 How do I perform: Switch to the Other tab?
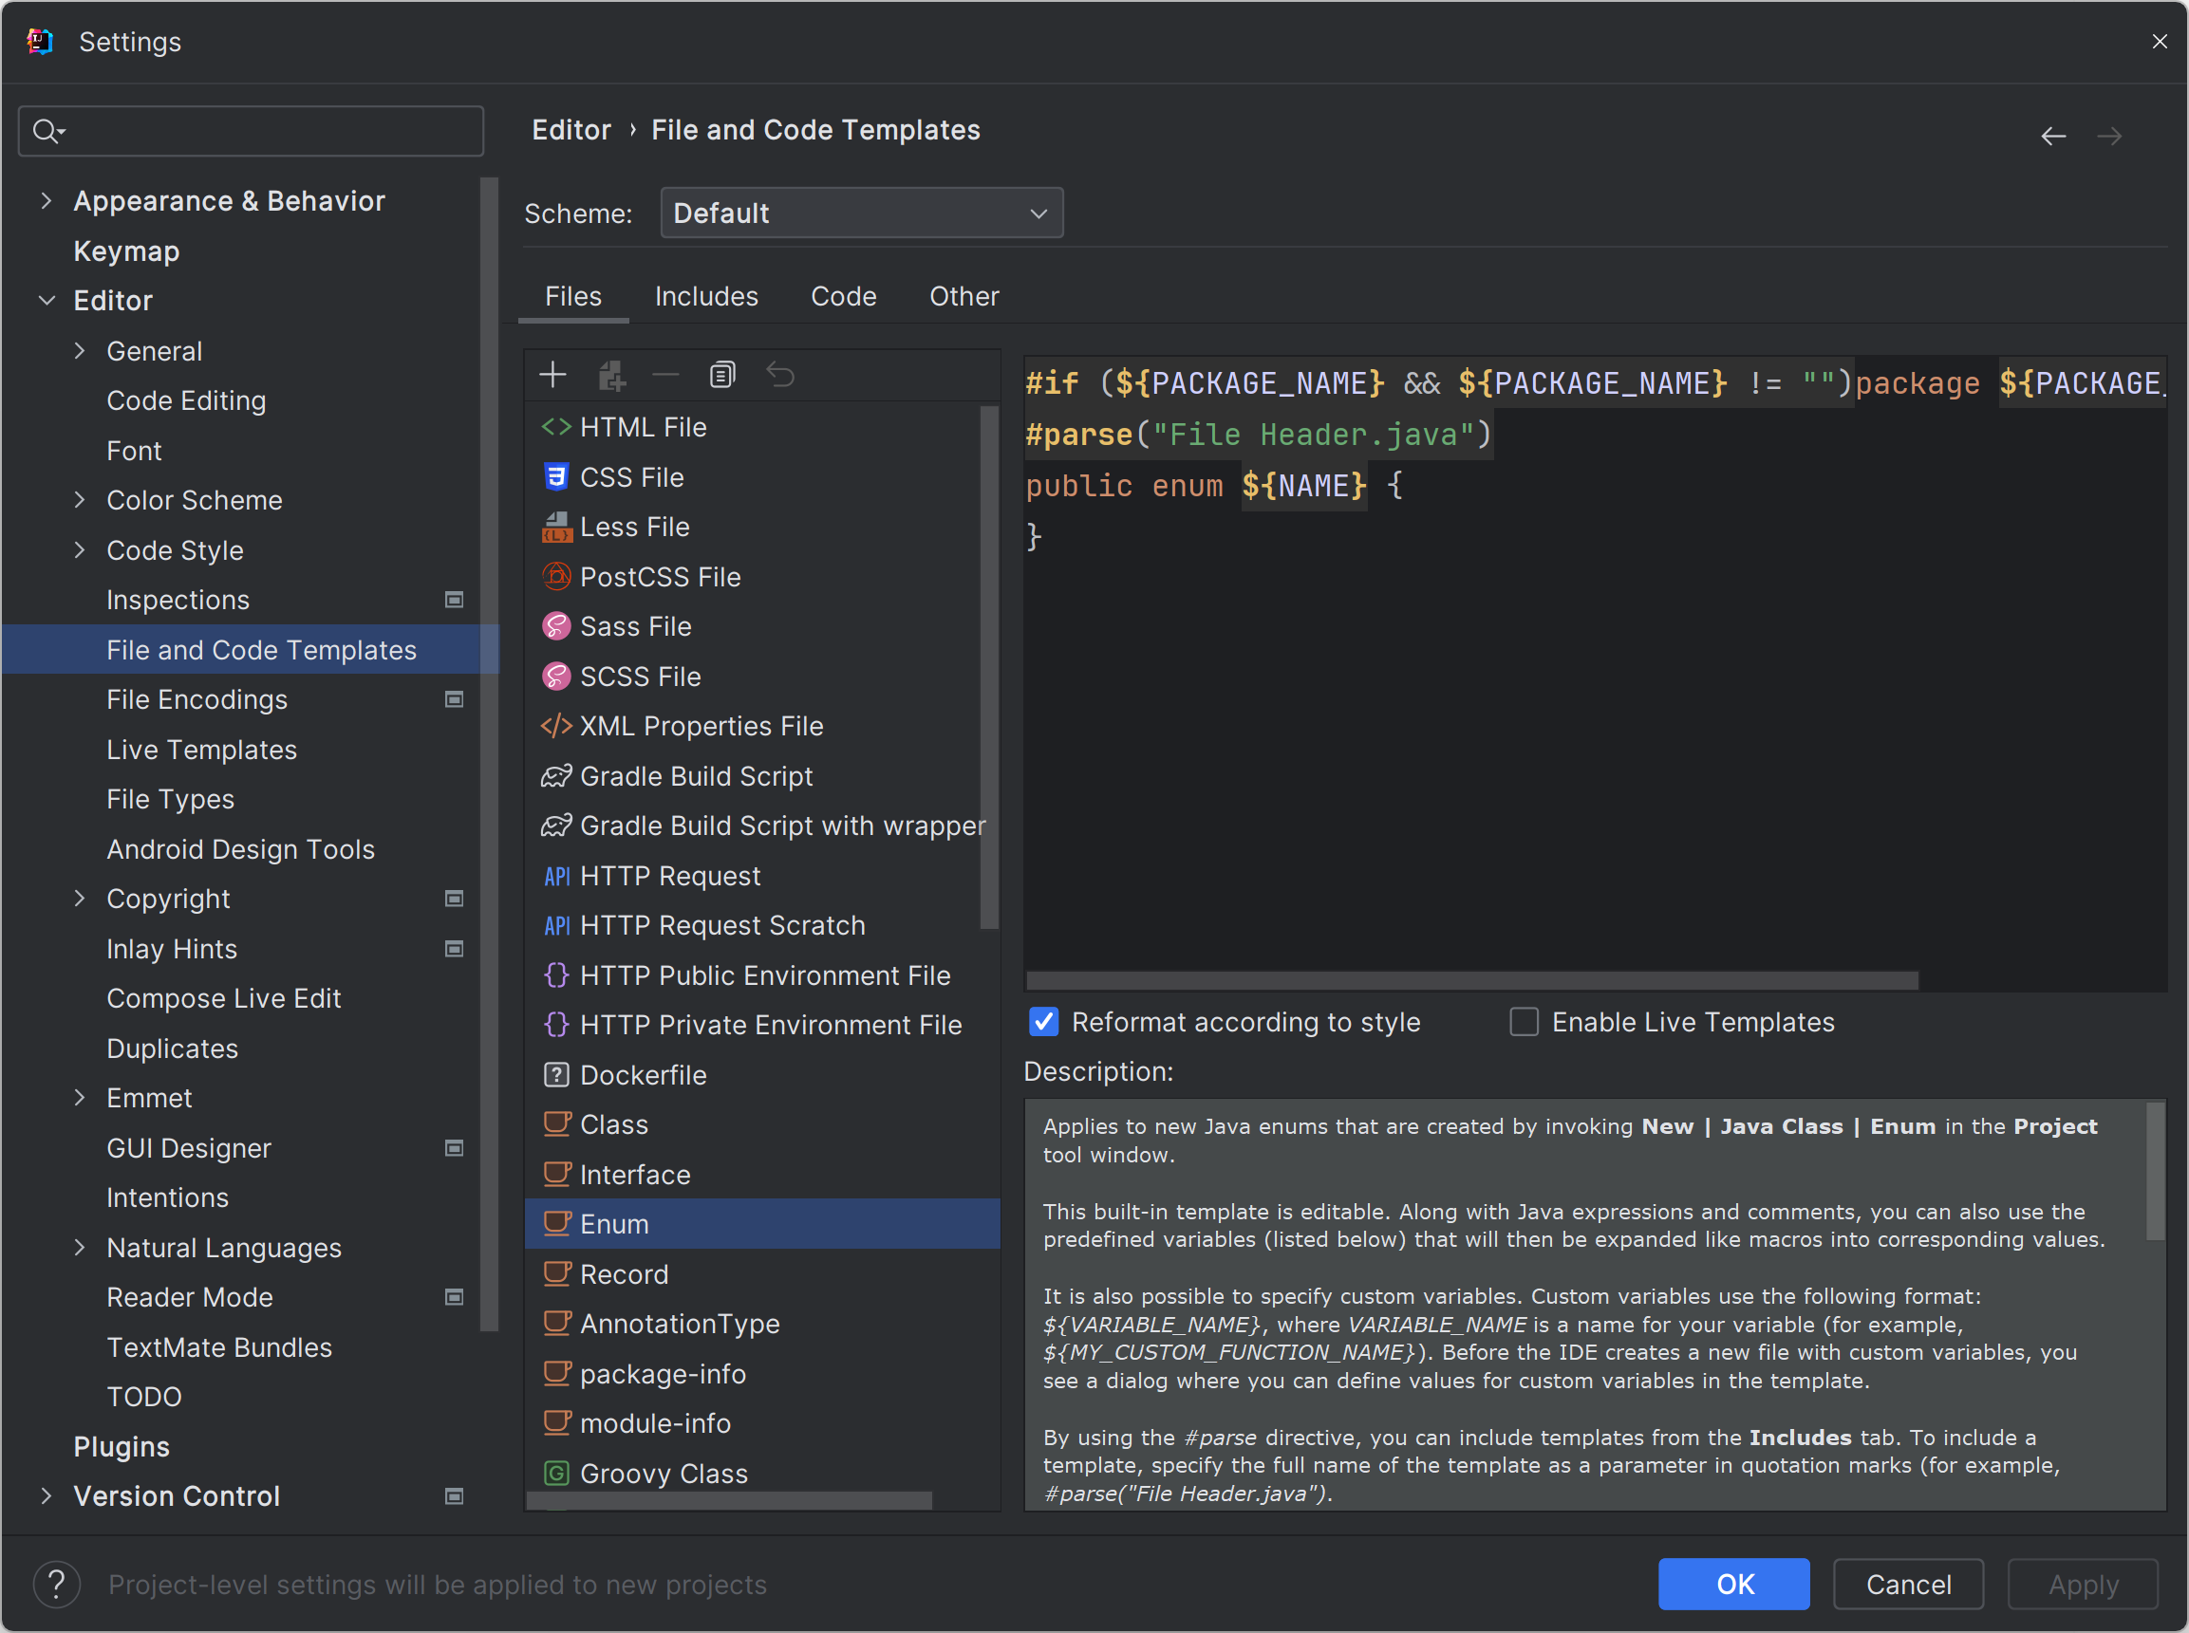tap(964, 297)
